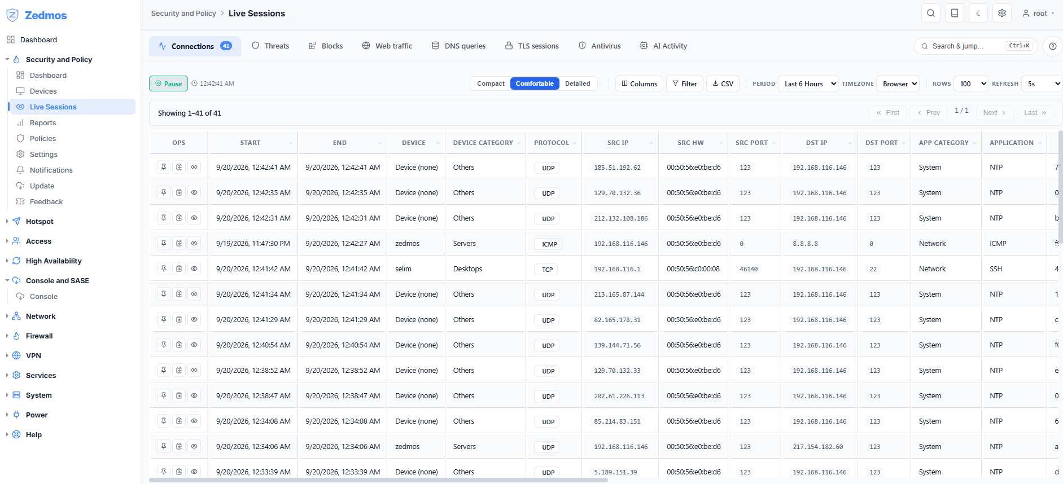Screen dimensions: 1063x484
Task: Open the settings gear in header
Action: click(x=1002, y=13)
